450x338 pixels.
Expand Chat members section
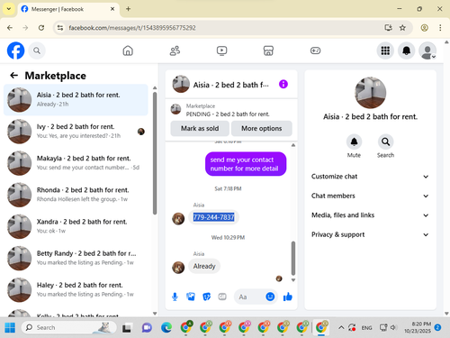pos(370,196)
